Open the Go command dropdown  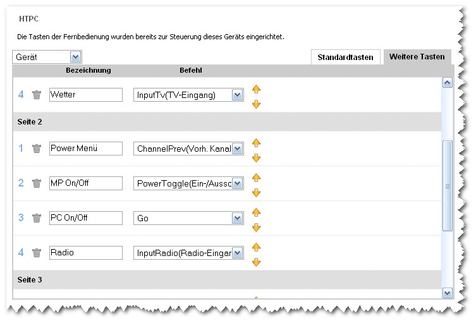tap(237, 218)
